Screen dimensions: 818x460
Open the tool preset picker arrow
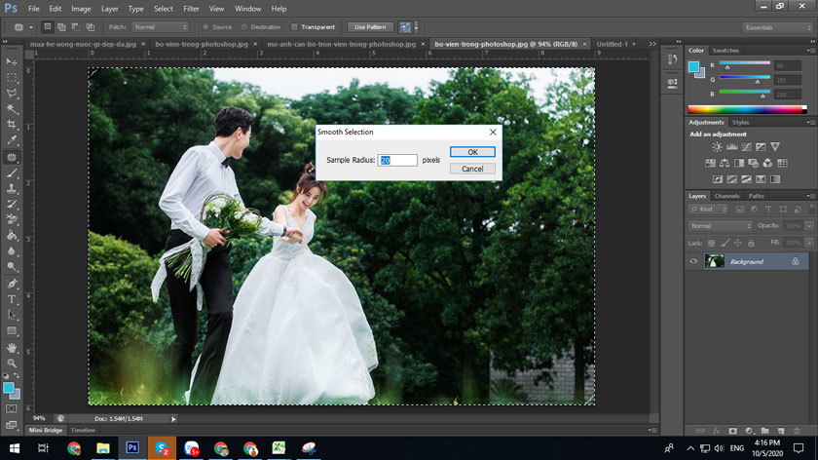31,27
